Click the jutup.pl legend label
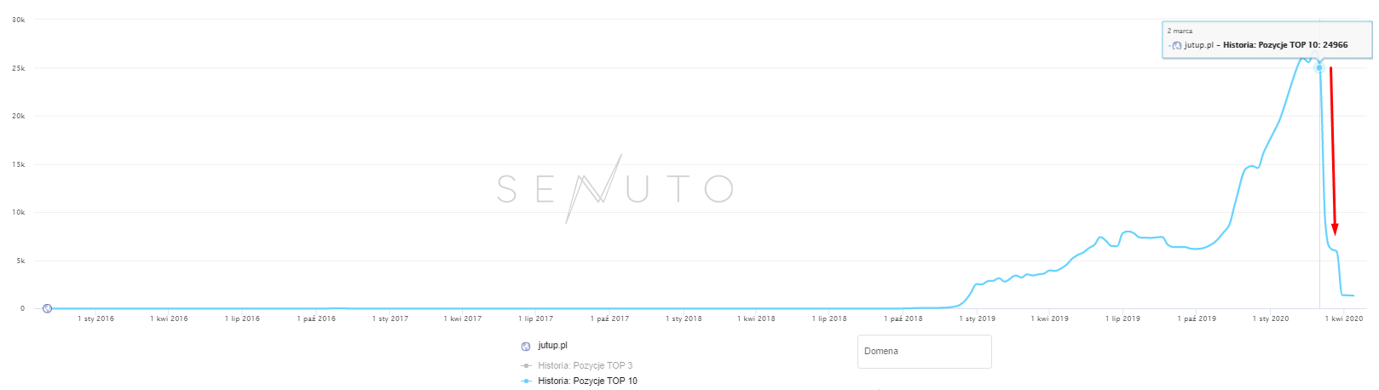 [552, 346]
